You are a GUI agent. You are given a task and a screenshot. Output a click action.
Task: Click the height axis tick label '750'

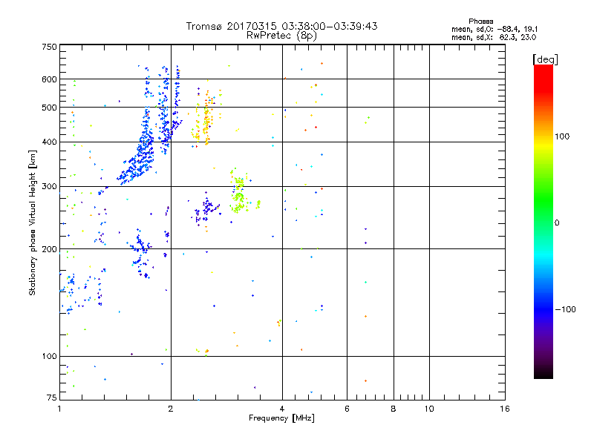point(49,47)
